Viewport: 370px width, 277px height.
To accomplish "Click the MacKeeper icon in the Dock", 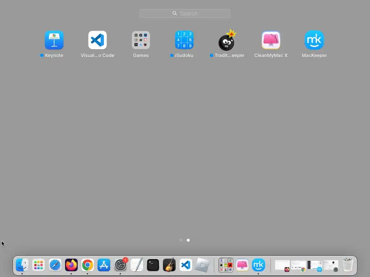I will [x=258, y=265].
